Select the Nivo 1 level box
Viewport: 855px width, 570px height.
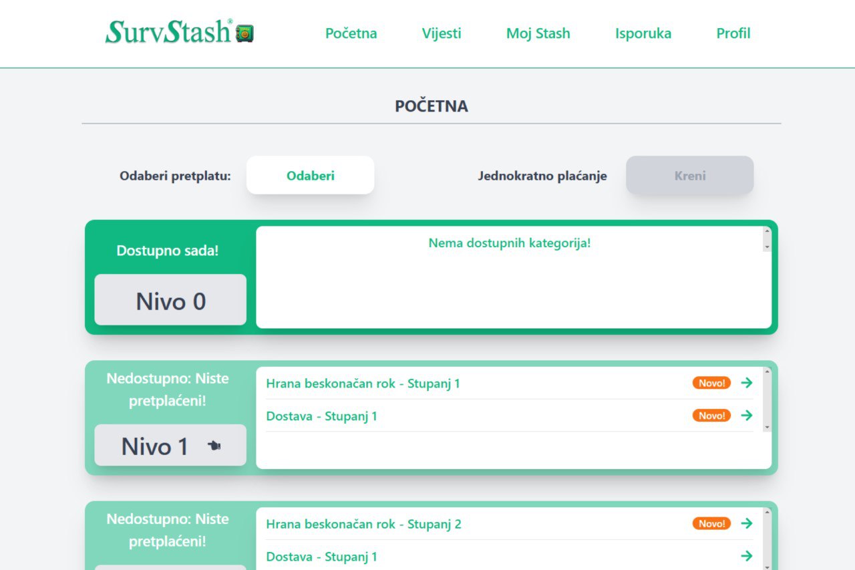[170, 445]
